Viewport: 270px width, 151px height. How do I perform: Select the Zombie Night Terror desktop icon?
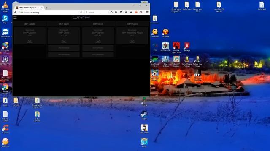[176, 47]
